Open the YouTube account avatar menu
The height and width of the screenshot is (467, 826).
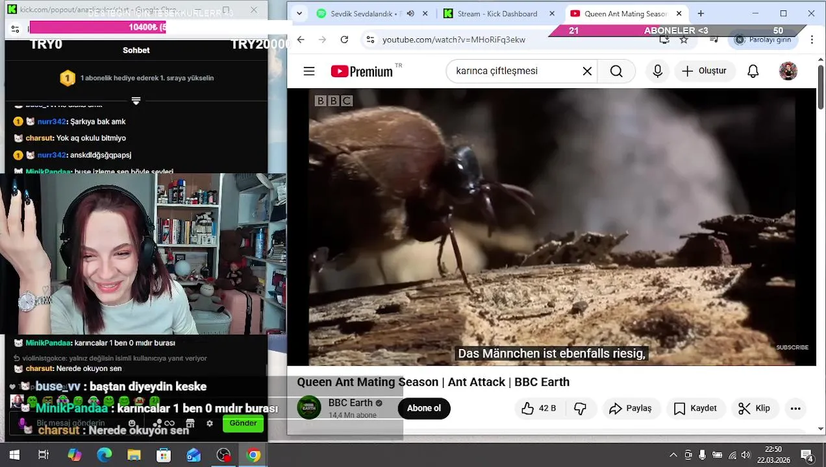tap(788, 71)
